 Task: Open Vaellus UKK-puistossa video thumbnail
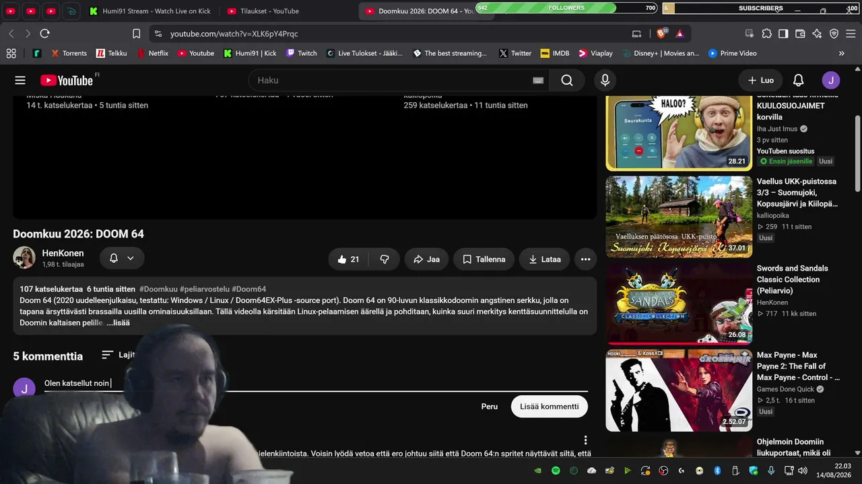[679, 217]
